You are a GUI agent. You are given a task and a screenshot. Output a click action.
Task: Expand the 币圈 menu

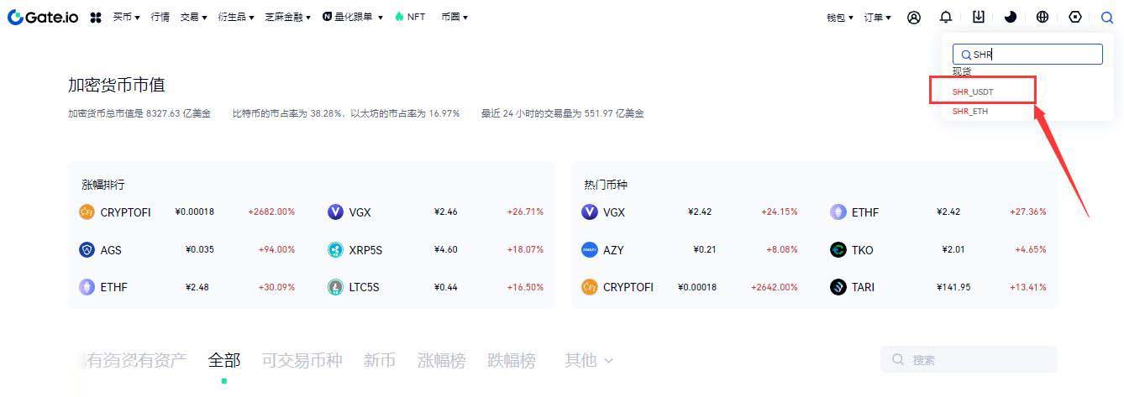pyautogui.click(x=454, y=17)
